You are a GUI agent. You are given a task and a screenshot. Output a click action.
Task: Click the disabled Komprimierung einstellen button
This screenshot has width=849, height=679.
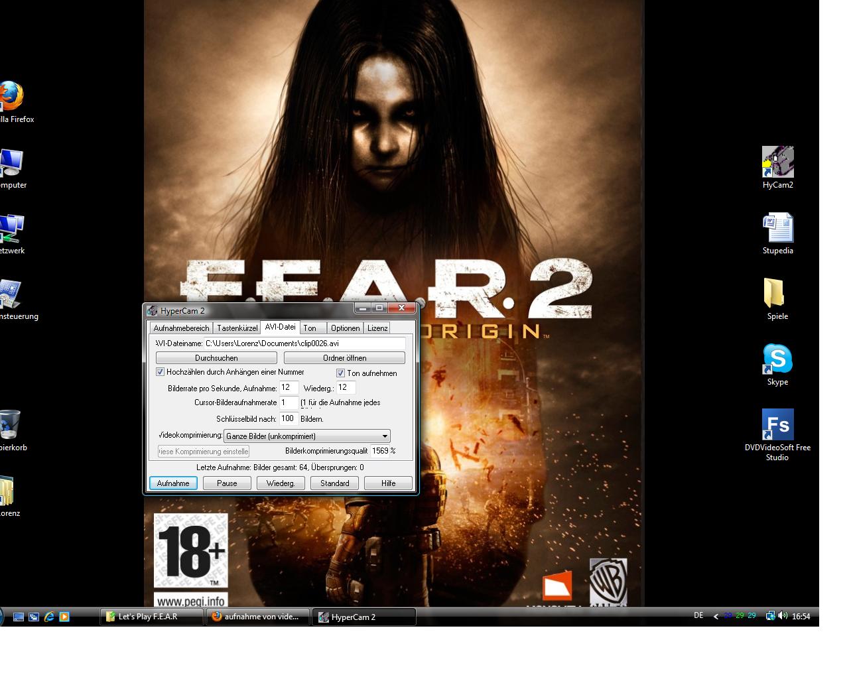204,452
